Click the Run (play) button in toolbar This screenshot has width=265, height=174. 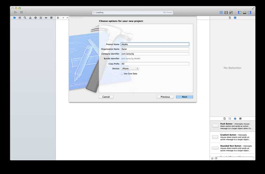coord(15,13)
